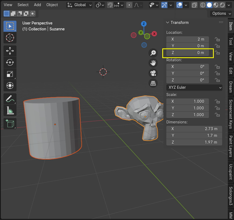Click the green Y axis gizmo ball
The width and height of the screenshot is (234, 220).
coord(141,33)
